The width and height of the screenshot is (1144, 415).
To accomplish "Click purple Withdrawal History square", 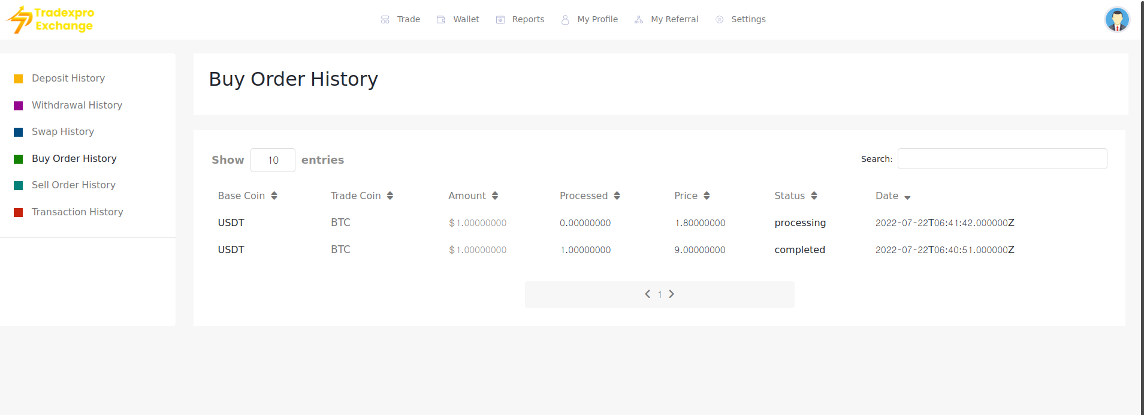I will (x=19, y=106).
